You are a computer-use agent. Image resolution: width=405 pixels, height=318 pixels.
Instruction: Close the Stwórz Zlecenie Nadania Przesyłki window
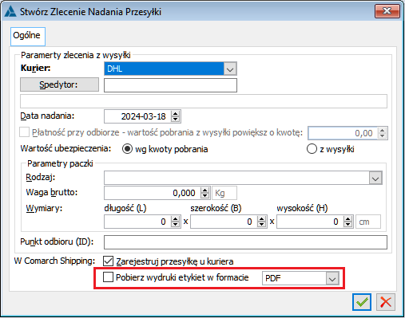[387, 11]
